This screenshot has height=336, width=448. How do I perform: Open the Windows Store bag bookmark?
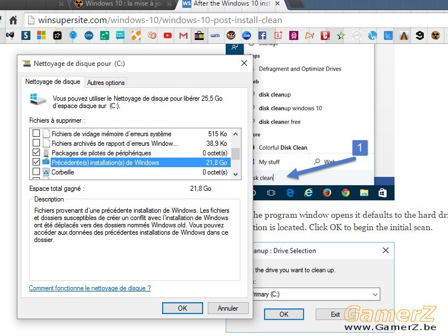pos(199,35)
